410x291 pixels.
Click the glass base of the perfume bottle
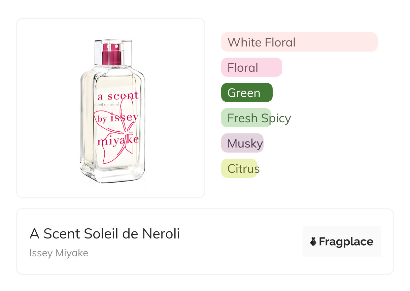tap(113, 173)
